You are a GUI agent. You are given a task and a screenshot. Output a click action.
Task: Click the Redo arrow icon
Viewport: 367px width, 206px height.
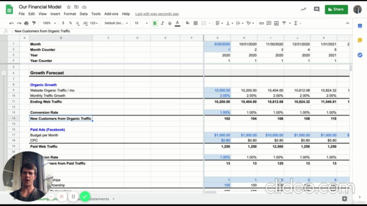19,23
